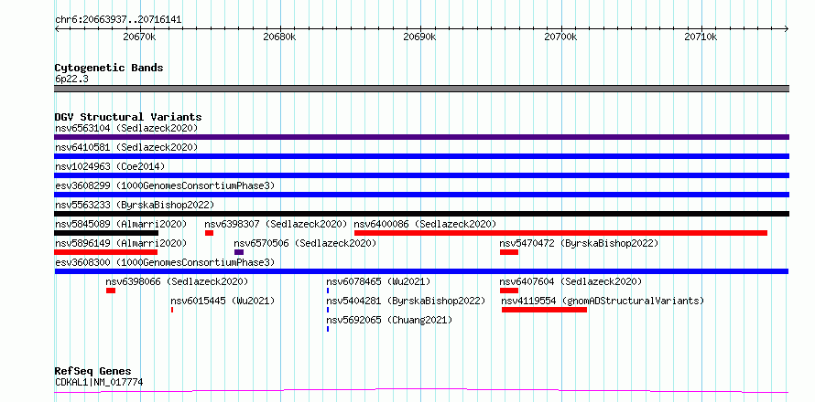Open the nsv6400086 (Sedlazeck2020) label
815x402 pixels.
click(x=425, y=224)
